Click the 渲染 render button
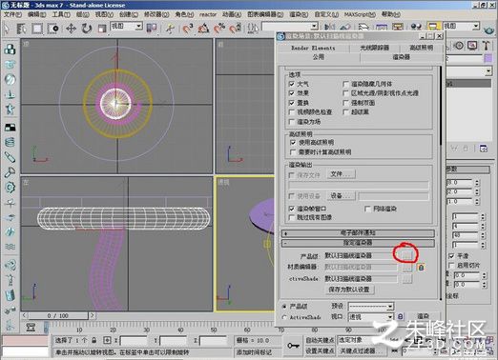This screenshot has width=498, height=360. tap(423, 316)
